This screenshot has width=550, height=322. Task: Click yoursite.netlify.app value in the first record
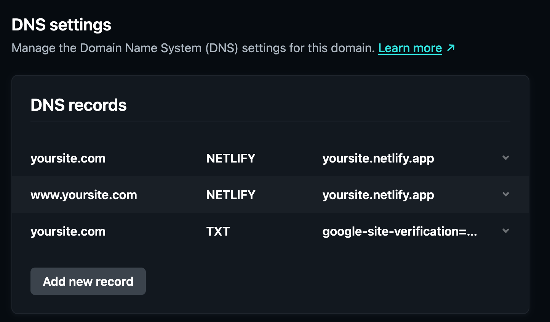click(378, 158)
